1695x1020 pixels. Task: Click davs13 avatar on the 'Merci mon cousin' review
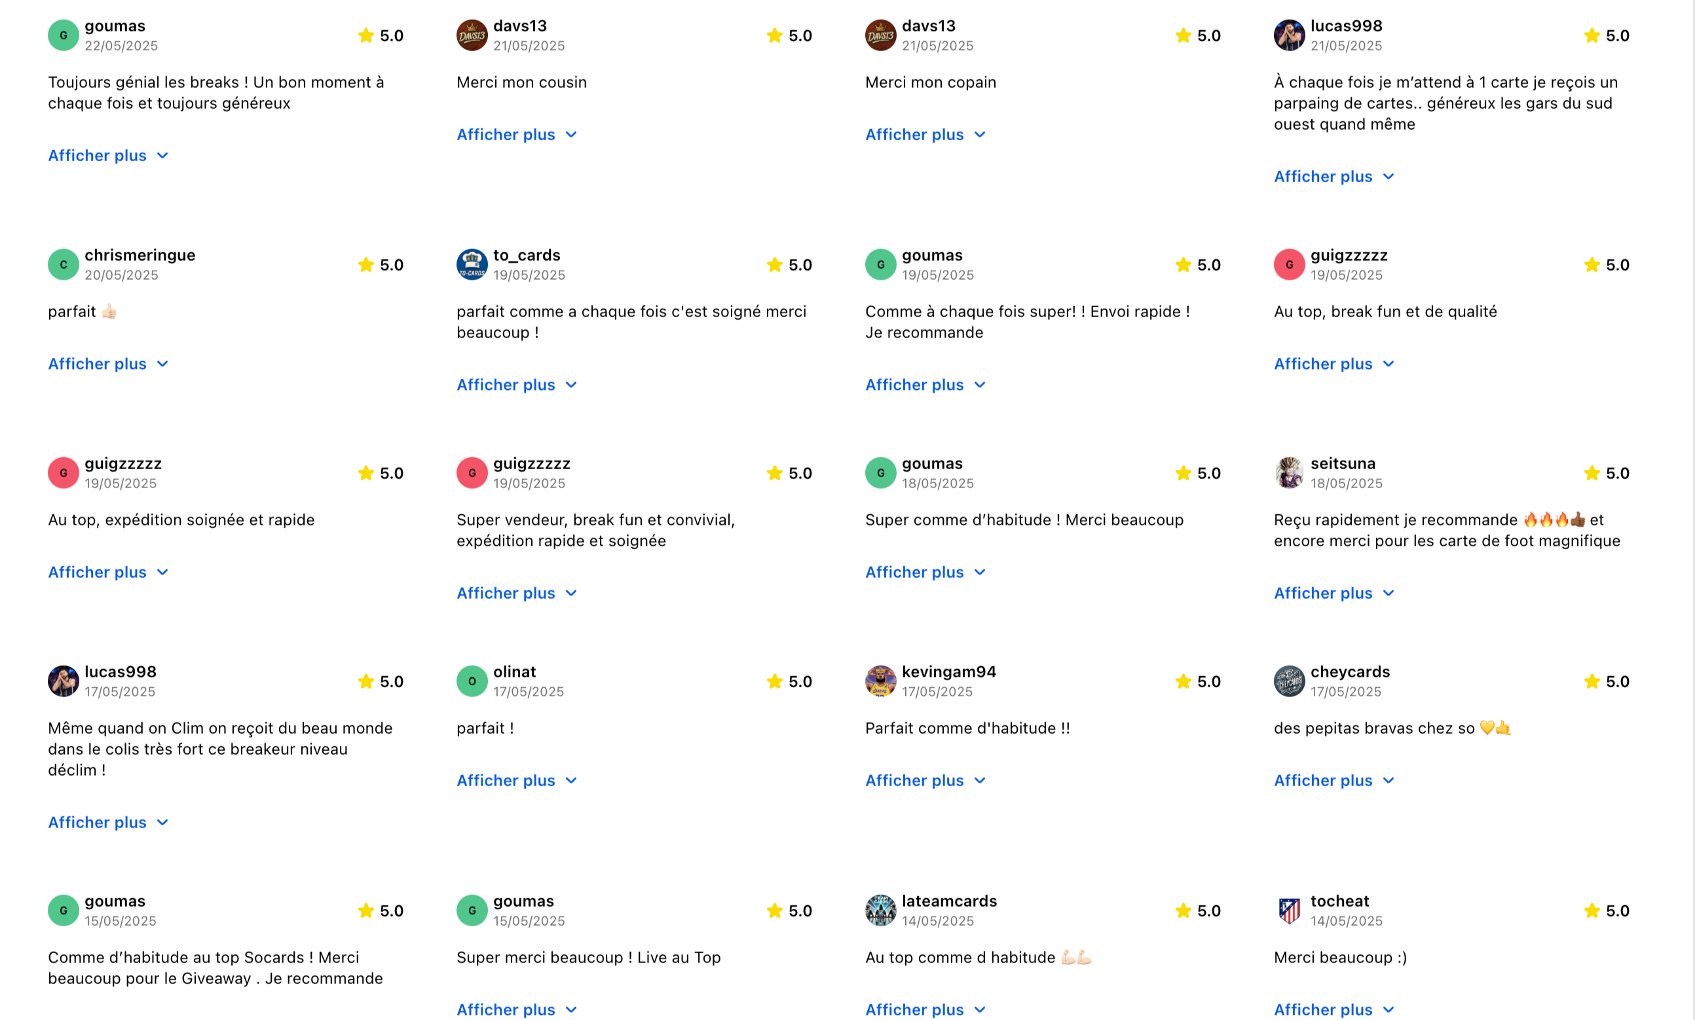point(472,35)
